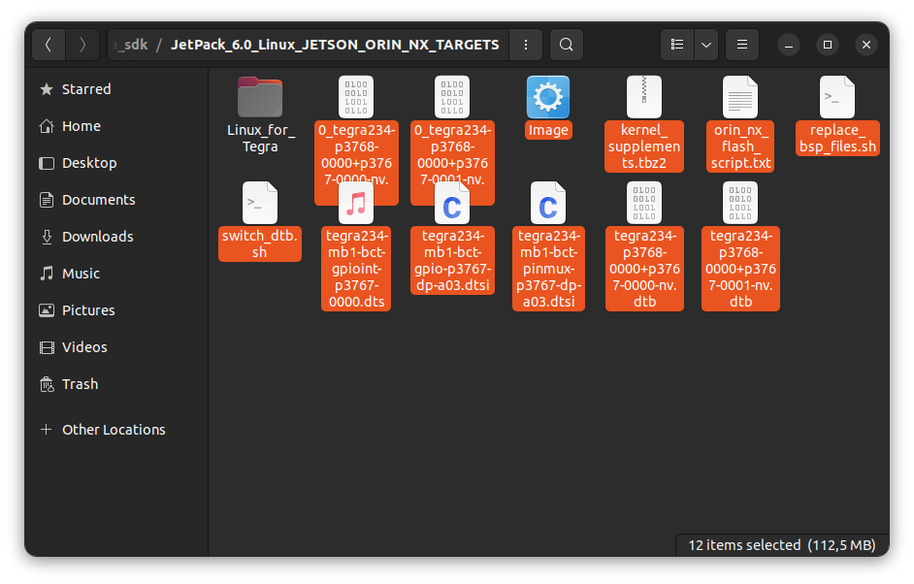The image size is (914, 584).
Task: Select orin_nx_flash_script.txt text file icon
Action: (x=740, y=97)
